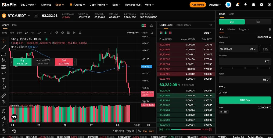This screenshot has width=273, height=138.
Task: Open the user profile avatar
Action: (x=228, y=5)
